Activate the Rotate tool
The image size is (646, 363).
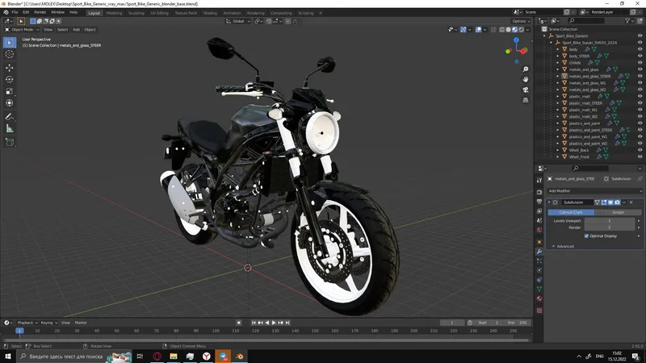point(10,79)
